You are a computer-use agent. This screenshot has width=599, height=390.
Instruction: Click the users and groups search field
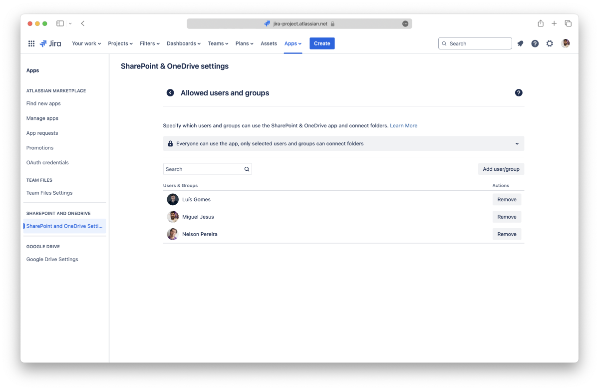point(204,169)
